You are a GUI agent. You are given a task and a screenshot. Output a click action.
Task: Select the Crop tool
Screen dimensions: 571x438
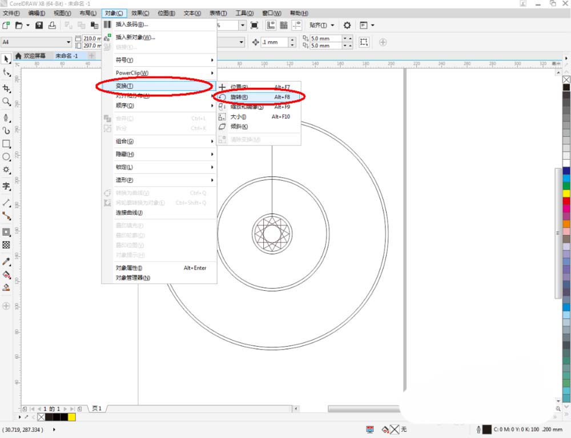pos(6,88)
